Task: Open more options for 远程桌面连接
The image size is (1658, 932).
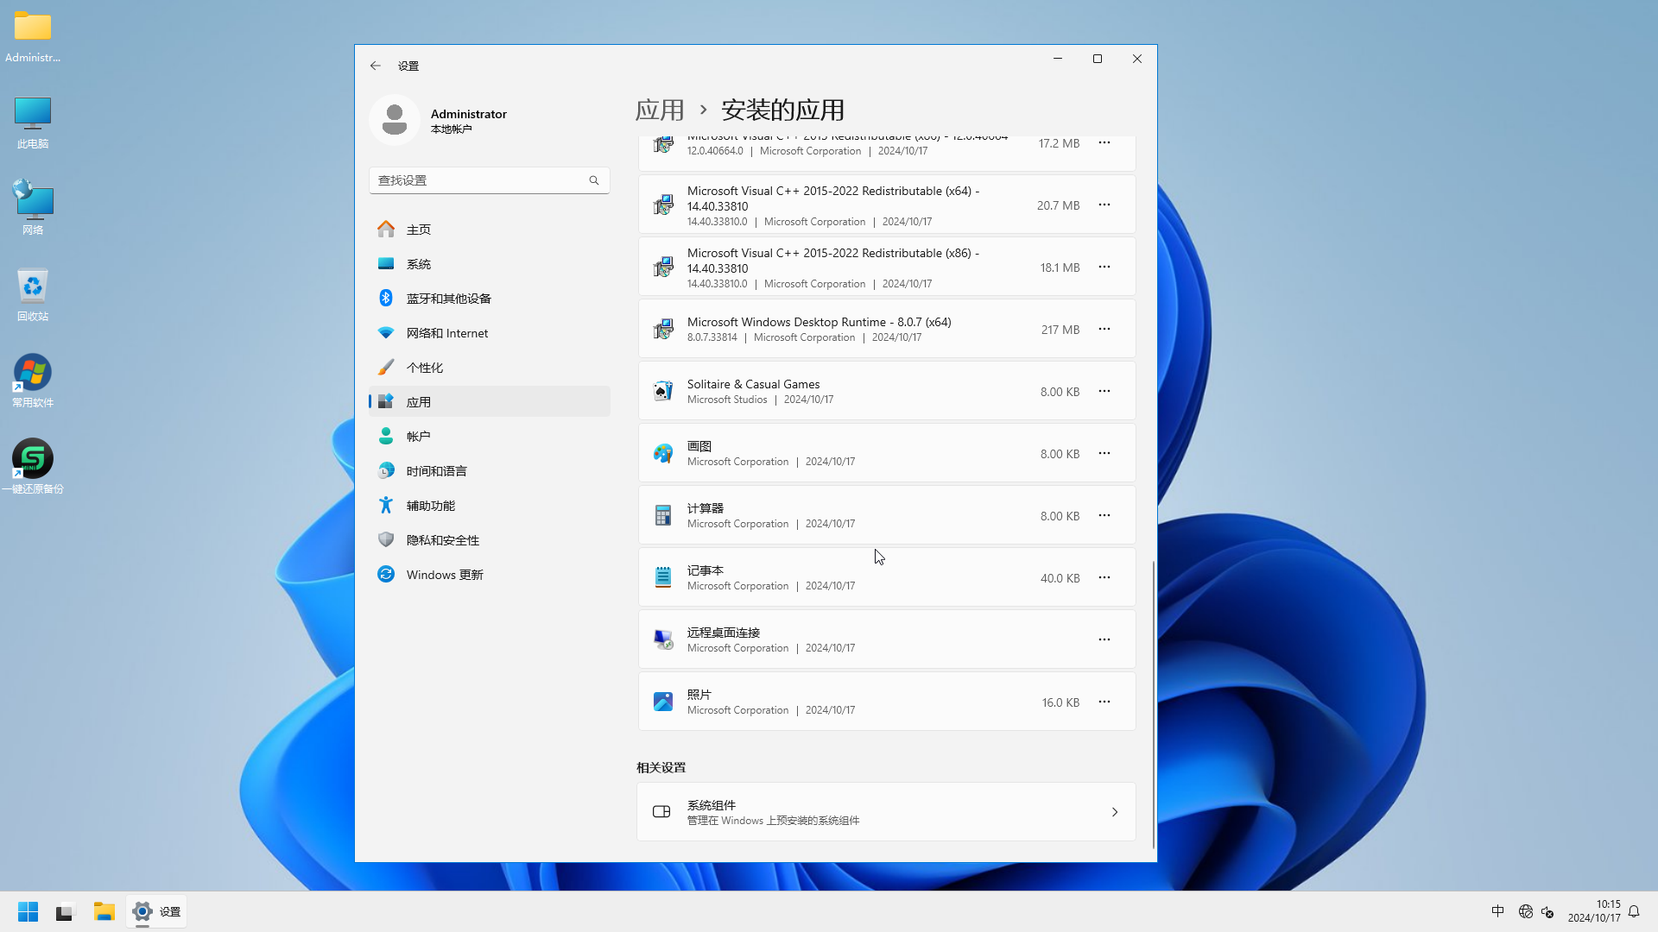Action: (x=1104, y=639)
